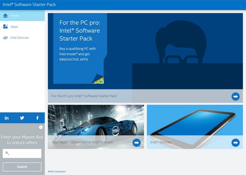Open the Twitter social link
Image resolution: width=246 pixels, height=175 pixels.
pyautogui.click(x=22, y=118)
